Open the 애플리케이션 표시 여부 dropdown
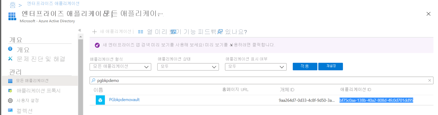This screenshot has height=115, width=438. pos(256,67)
